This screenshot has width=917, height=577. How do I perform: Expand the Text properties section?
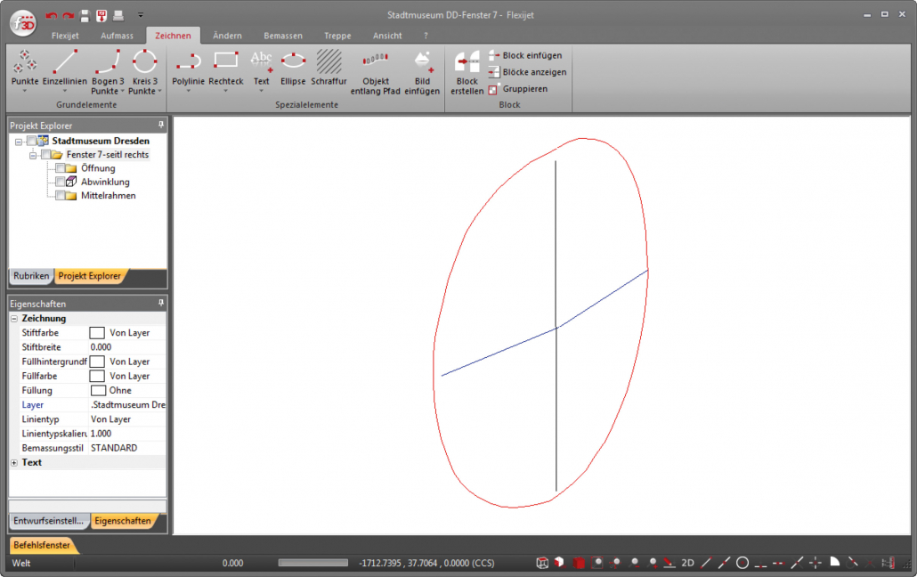pyautogui.click(x=14, y=463)
